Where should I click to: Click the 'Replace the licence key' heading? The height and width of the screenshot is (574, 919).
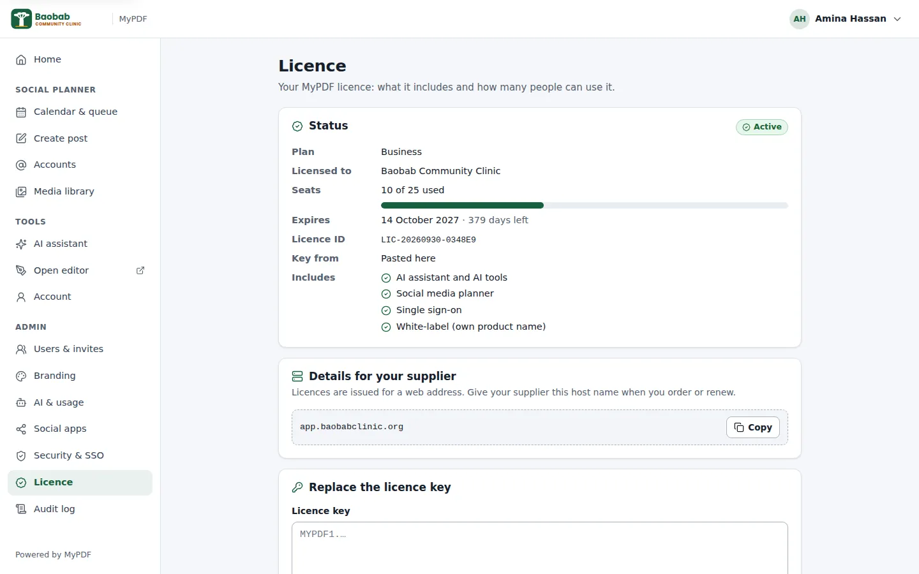pos(380,487)
